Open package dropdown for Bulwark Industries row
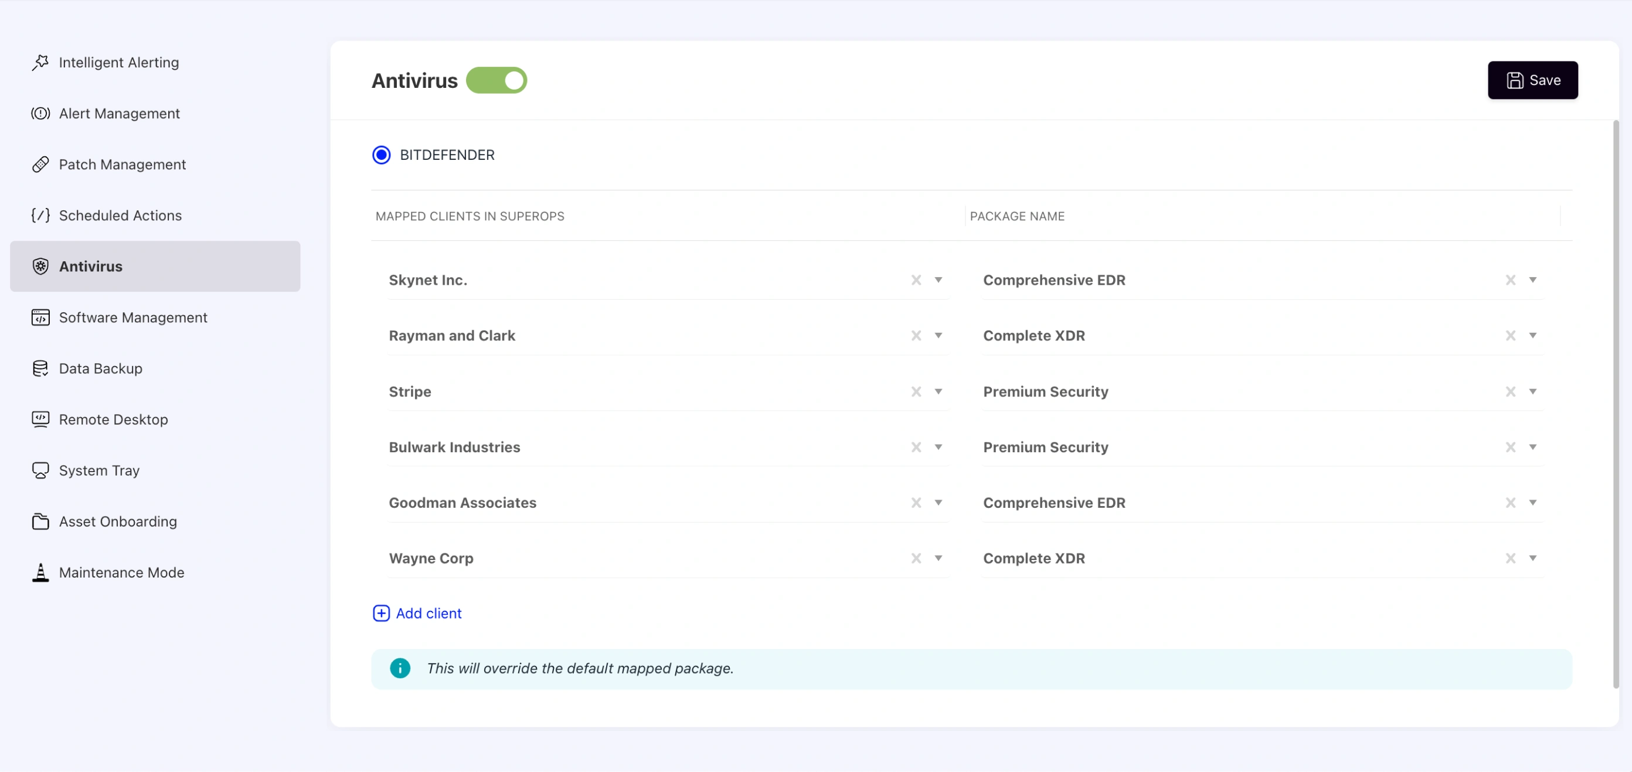Image resolution: width=1632 pixels, height=772 pixels. point(1532,448)
